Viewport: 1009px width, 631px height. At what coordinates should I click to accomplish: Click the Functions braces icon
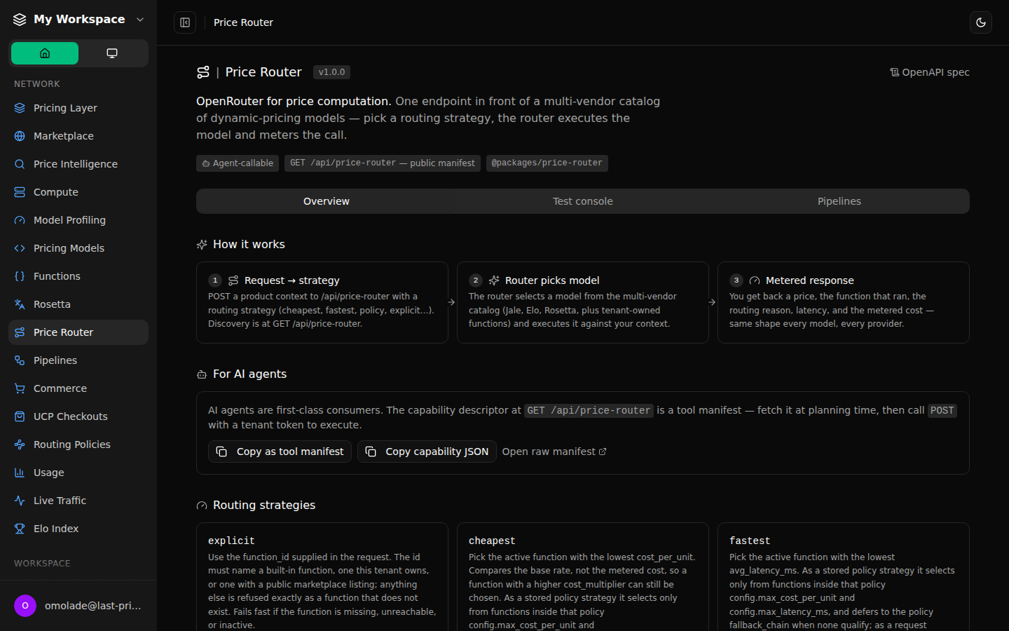click(x=20, y=276)
